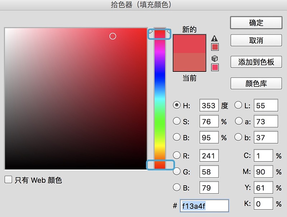Image resolution: width=287 pixels, height=217 pixels.
Task: Click the swatch below the gamut warning triangle
Action: point(214,46)
